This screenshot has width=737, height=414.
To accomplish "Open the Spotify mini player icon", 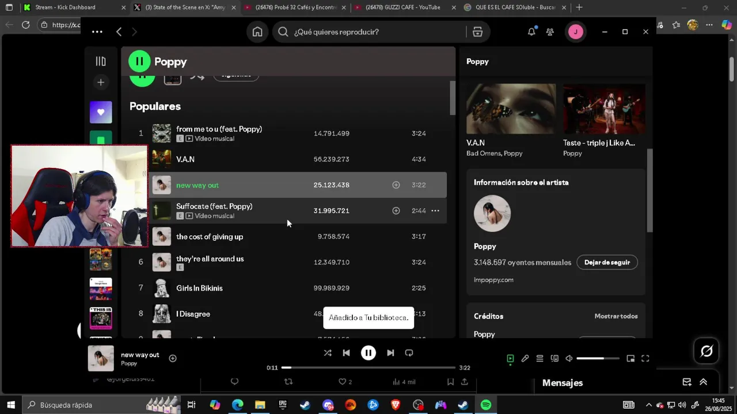I will pos(630,359).
